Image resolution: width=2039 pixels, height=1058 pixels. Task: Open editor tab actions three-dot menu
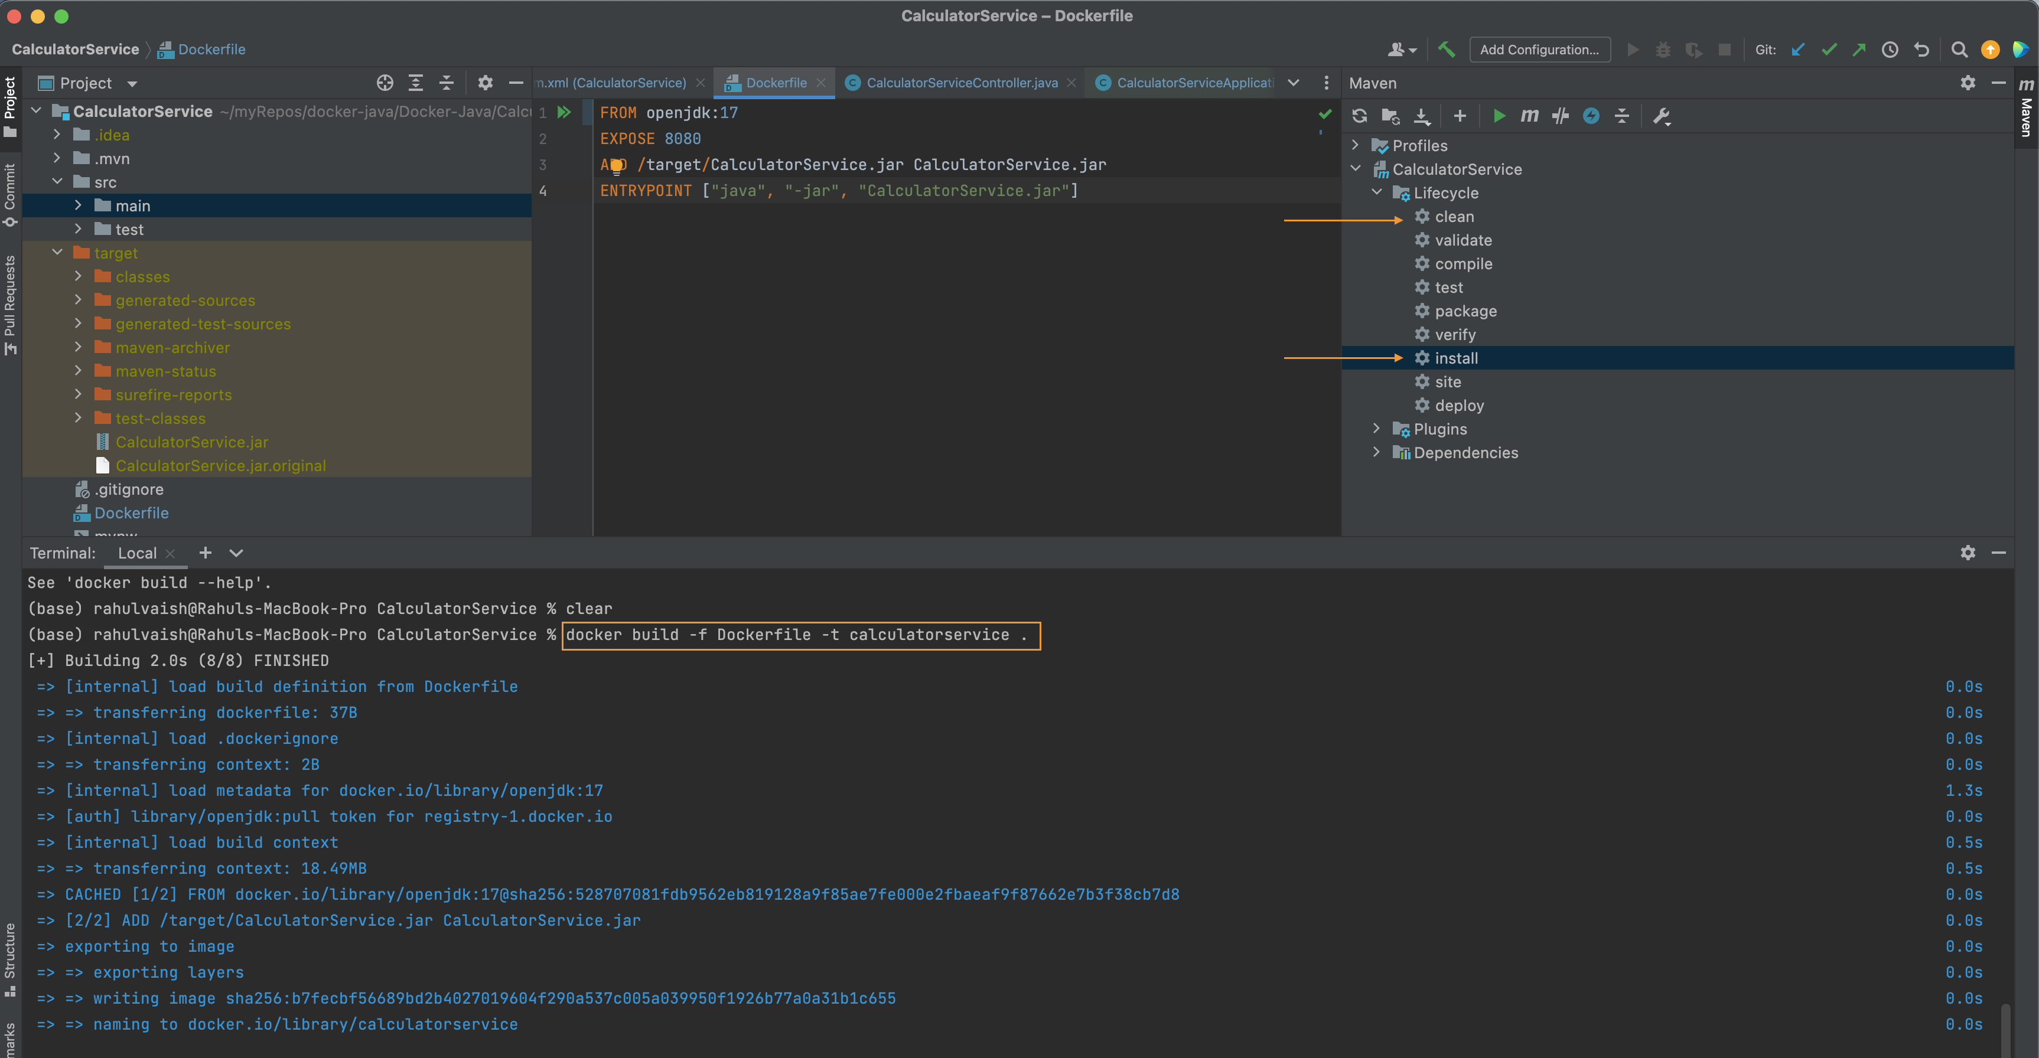1327,82
